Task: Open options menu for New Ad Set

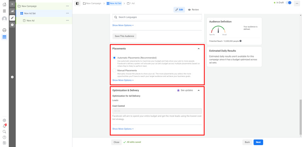Action: pyautogui.click(x=68, y=13)
